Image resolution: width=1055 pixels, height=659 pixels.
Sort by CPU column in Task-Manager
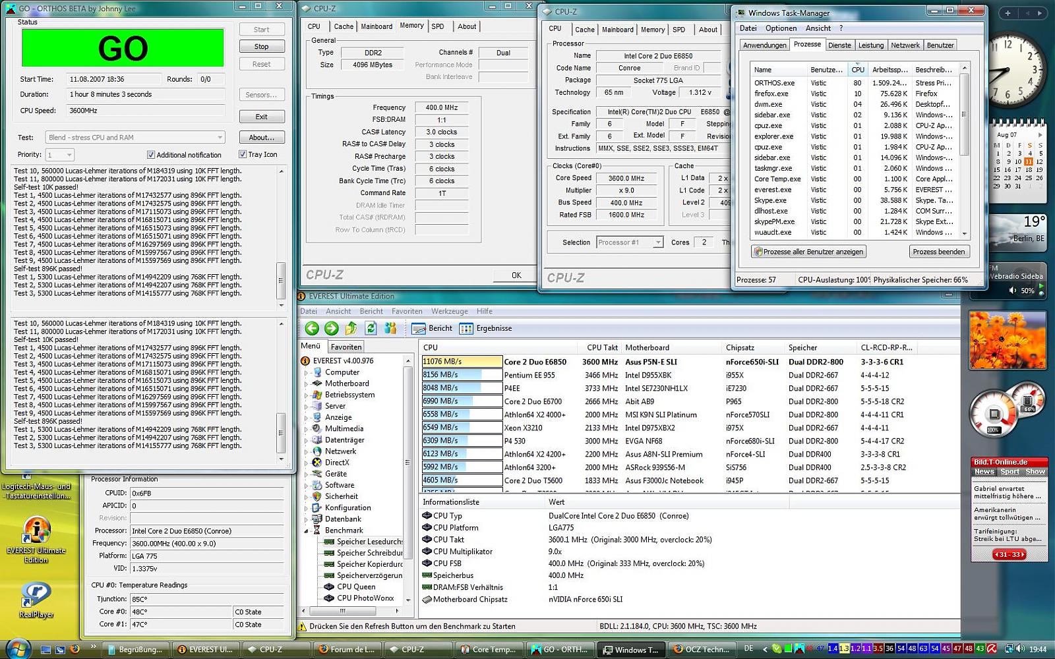point(857,69)
